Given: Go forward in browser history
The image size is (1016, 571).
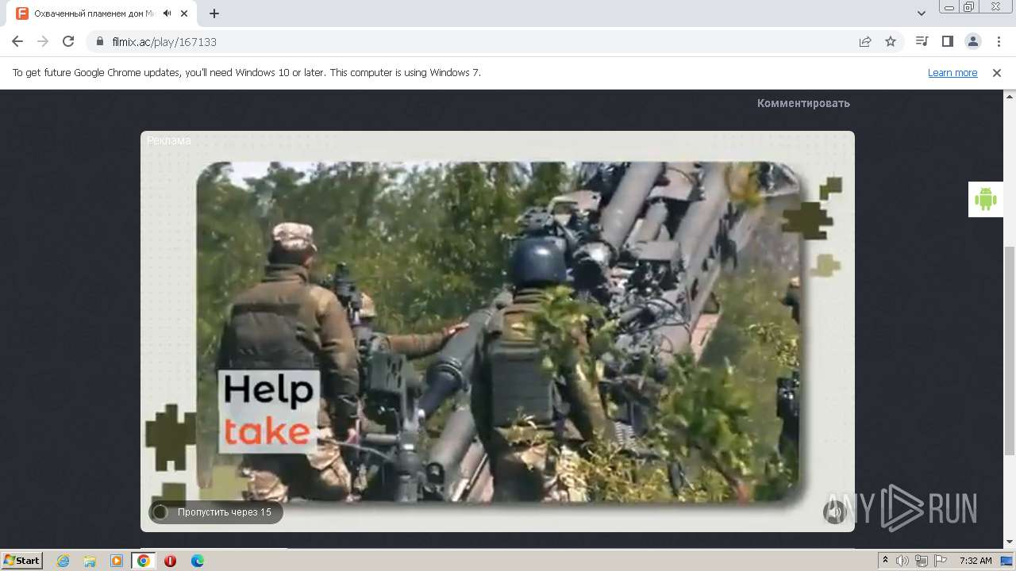Looking at the screenshot, I should pyautogui.click(x=43, y=41).
